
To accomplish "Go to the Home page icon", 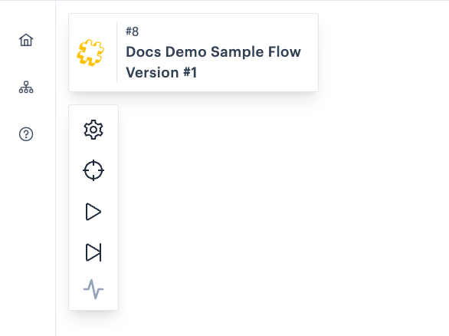I will click(26, 40).
